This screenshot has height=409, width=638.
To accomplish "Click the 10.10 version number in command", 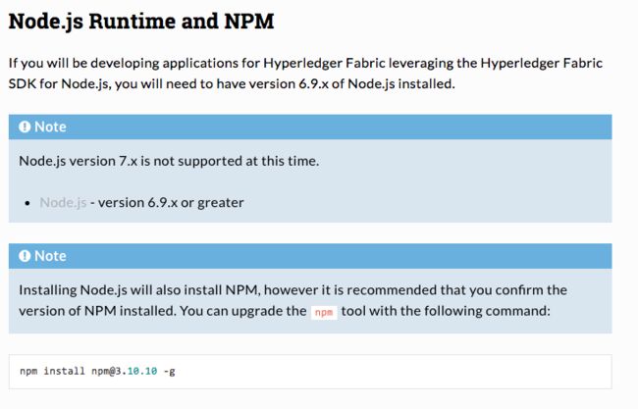I will click(x=142, y=371).
